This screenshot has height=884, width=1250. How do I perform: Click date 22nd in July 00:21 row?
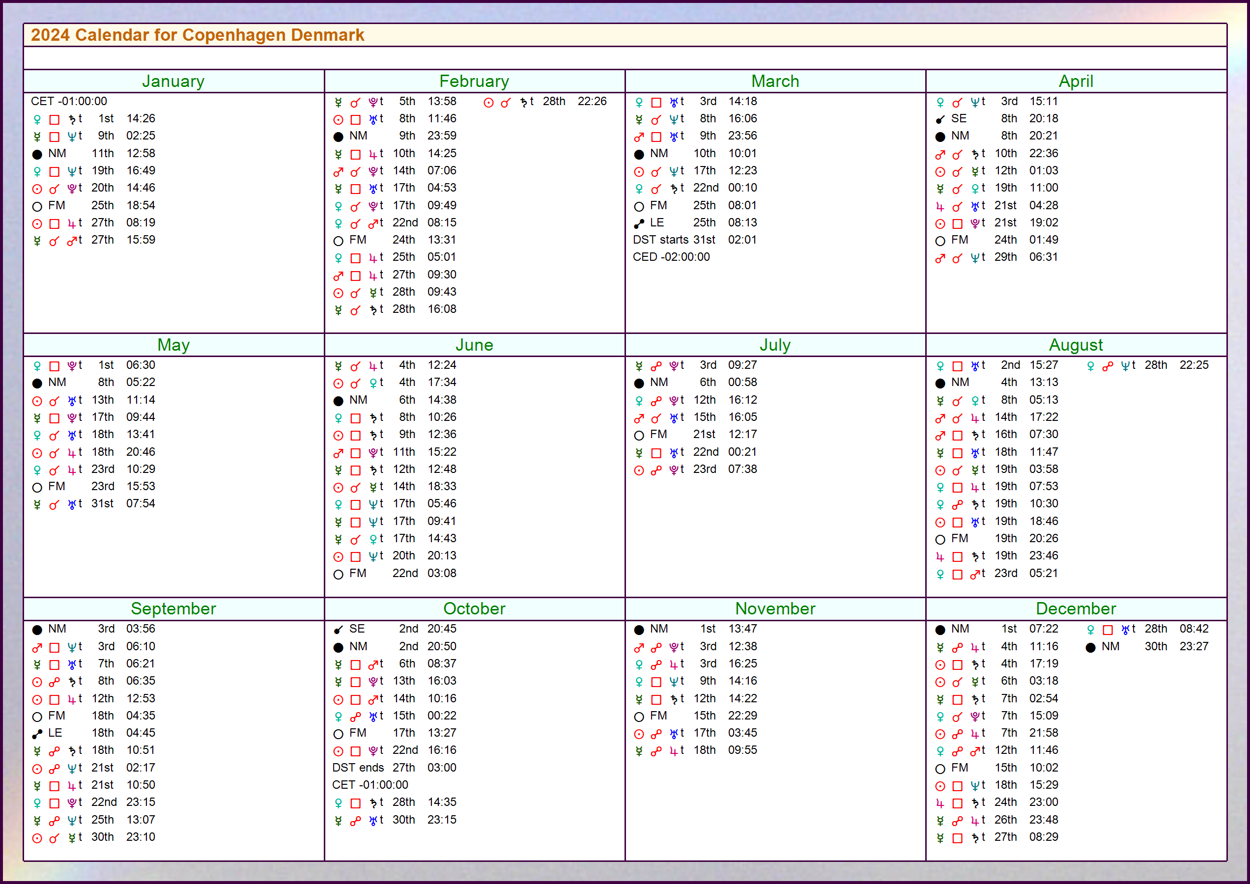[706, 452]
